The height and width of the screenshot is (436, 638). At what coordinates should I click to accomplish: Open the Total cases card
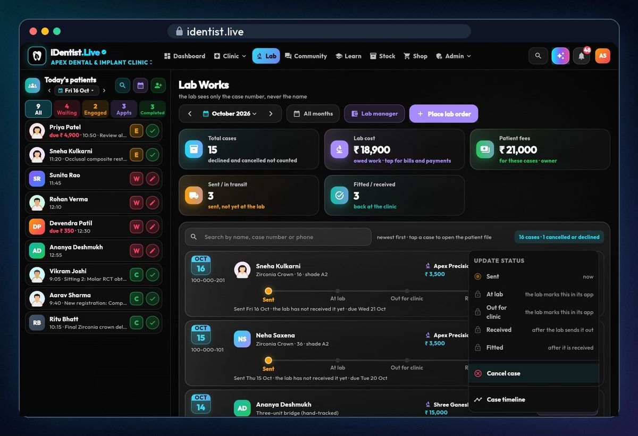point(249,149)
